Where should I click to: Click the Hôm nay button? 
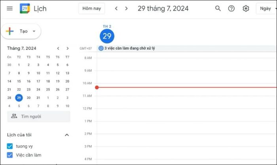tap(92, 8)
